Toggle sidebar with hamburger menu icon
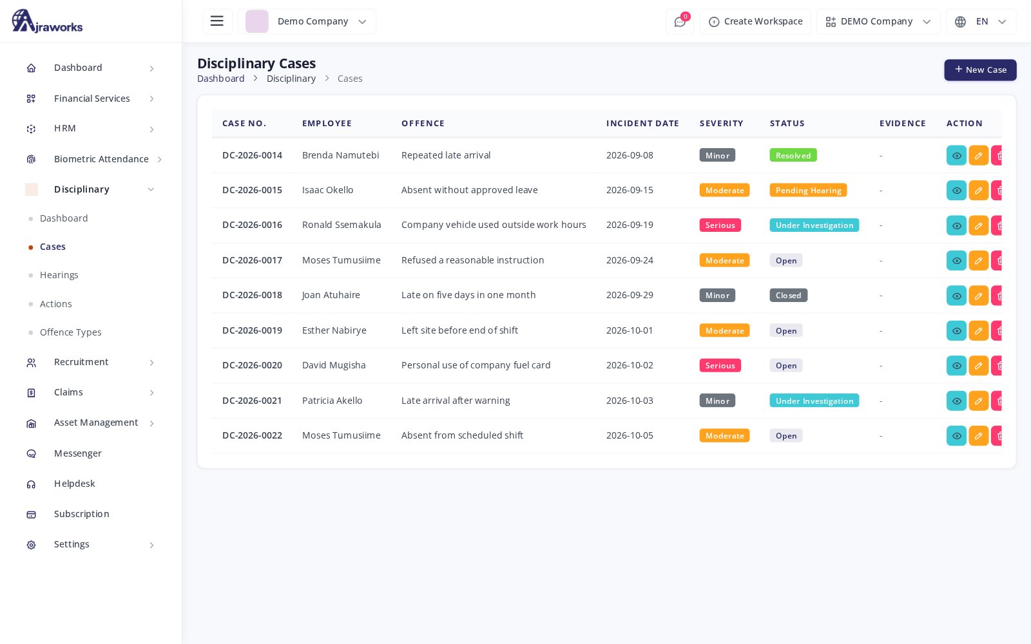This screenshot has height=644, width=1031. click(x=217, y=21)
